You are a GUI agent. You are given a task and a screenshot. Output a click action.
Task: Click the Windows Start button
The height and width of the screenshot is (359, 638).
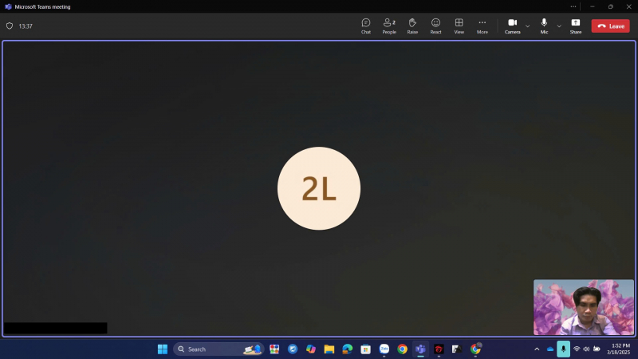click(163, 349)
